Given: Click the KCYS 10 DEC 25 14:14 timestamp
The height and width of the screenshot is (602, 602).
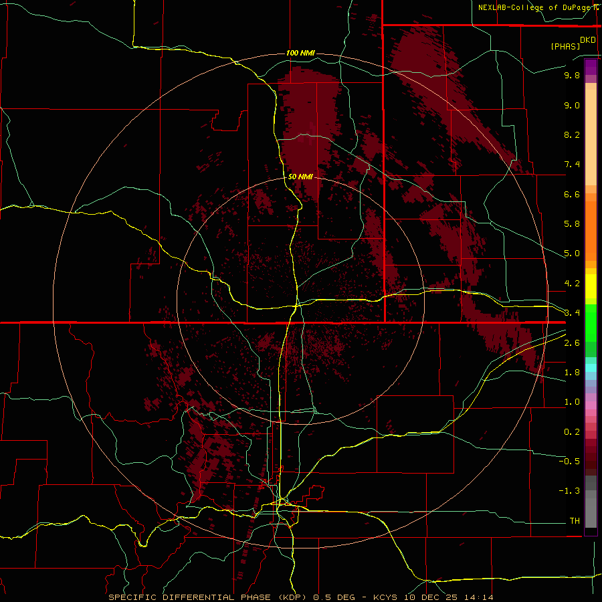Looking at the screenshot, I should pyautogui.click(x=433, y=597).
